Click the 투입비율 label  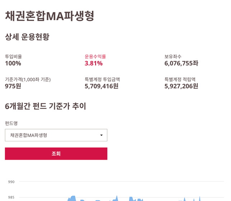[x=13, y=56]
